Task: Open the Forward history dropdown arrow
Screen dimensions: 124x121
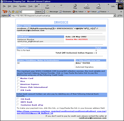Action: click(68, 6)
